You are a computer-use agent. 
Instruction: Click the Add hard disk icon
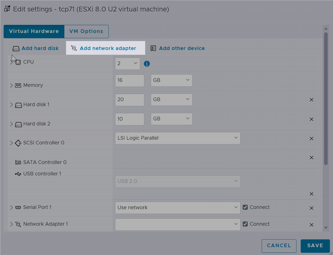pos(16,49)
